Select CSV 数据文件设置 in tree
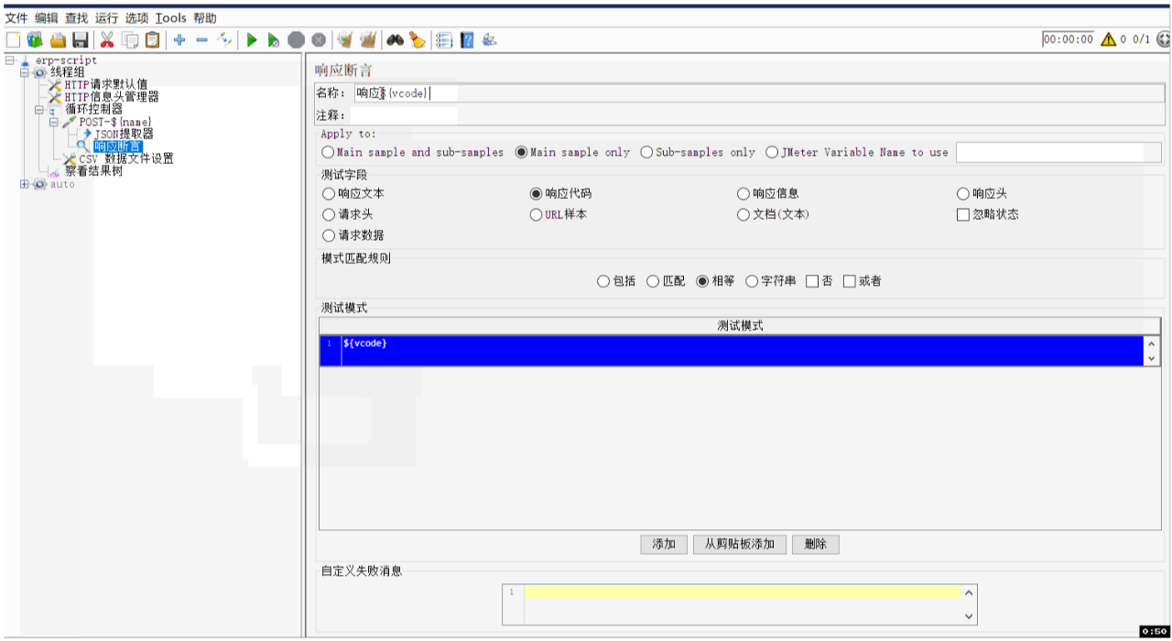This screenshot has width=1172, height=641. 126,158
